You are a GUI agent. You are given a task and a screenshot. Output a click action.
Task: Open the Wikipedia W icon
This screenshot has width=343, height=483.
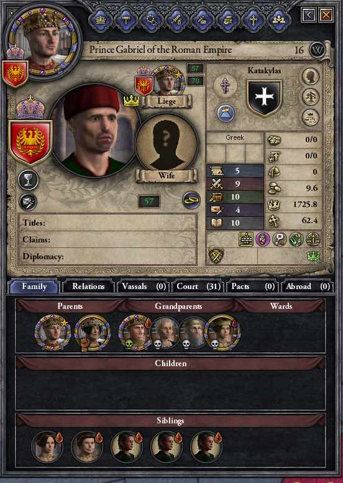318,50
